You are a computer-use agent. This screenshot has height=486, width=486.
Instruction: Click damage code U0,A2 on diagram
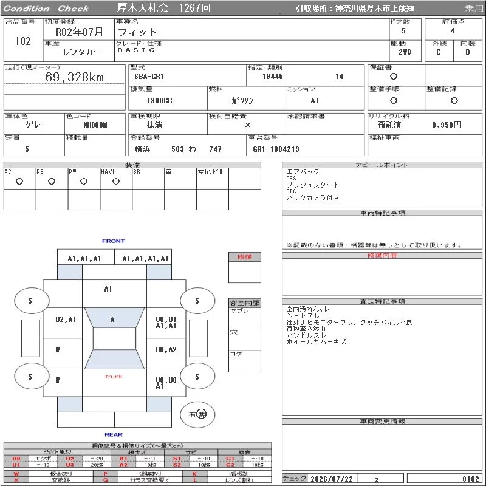pos(166,350)
